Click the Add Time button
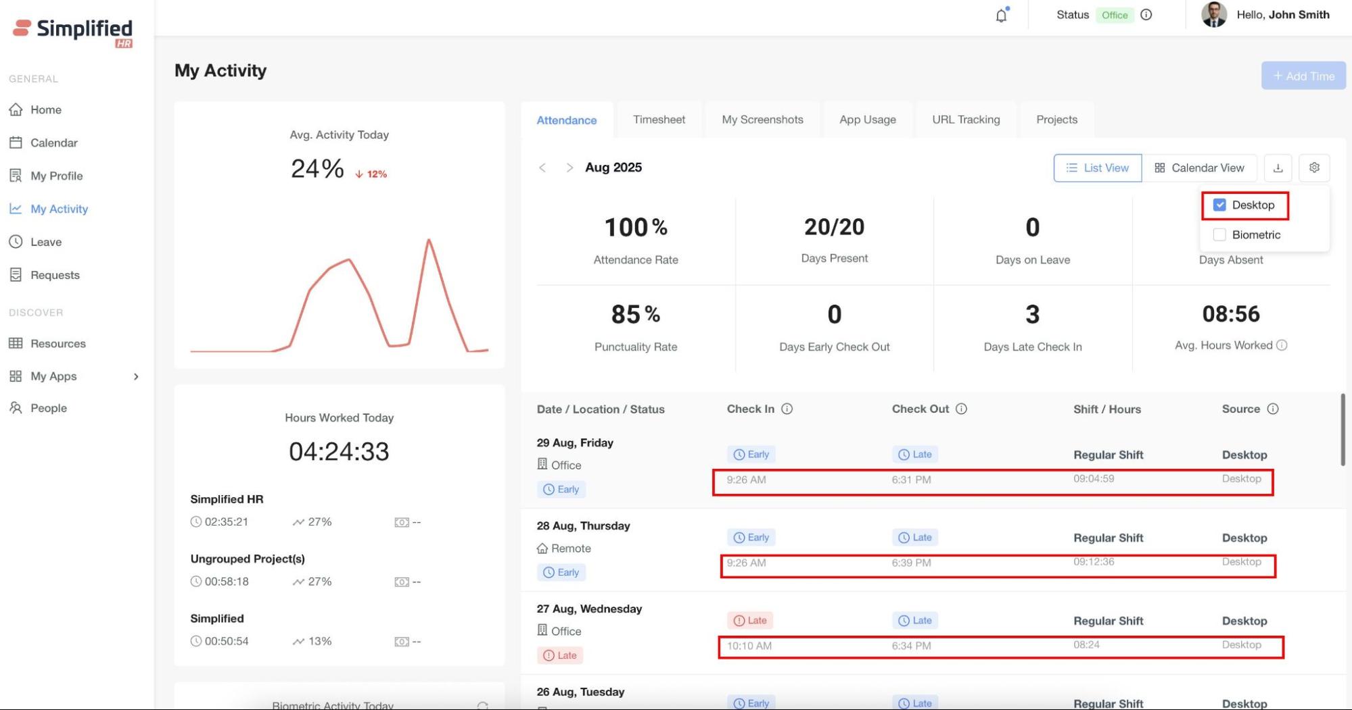This screenshot has width=1352, height=710. 1303,76
